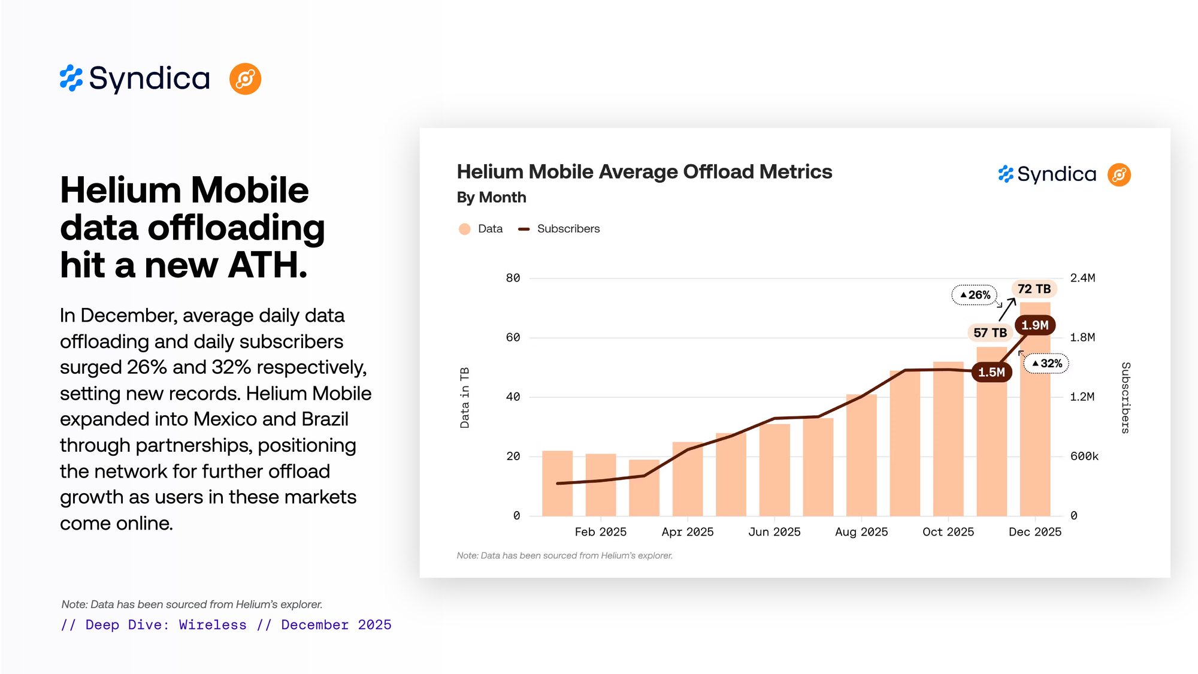Toggle the Subscribers legend item
Screen dimensions: 1198x674
click(567, 229)
